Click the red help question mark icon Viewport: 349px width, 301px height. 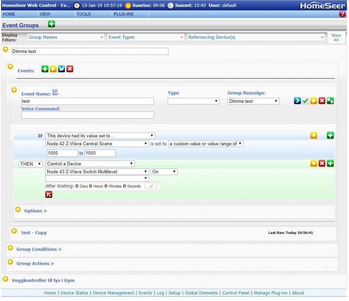click(342, 14)
